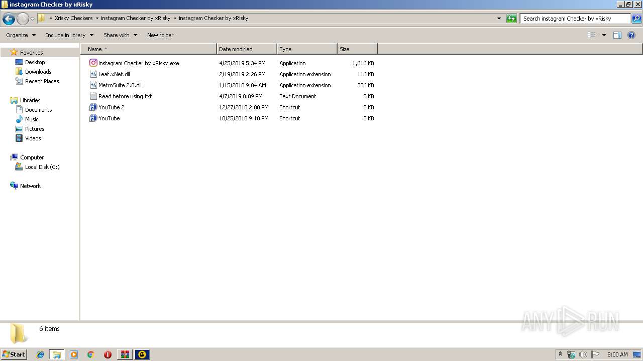Open the Share with menu
This screenshot has width=643, height=361.
click(120, 35)
